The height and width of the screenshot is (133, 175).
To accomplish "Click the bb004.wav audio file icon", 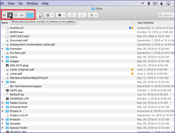I will coord(7,32).
